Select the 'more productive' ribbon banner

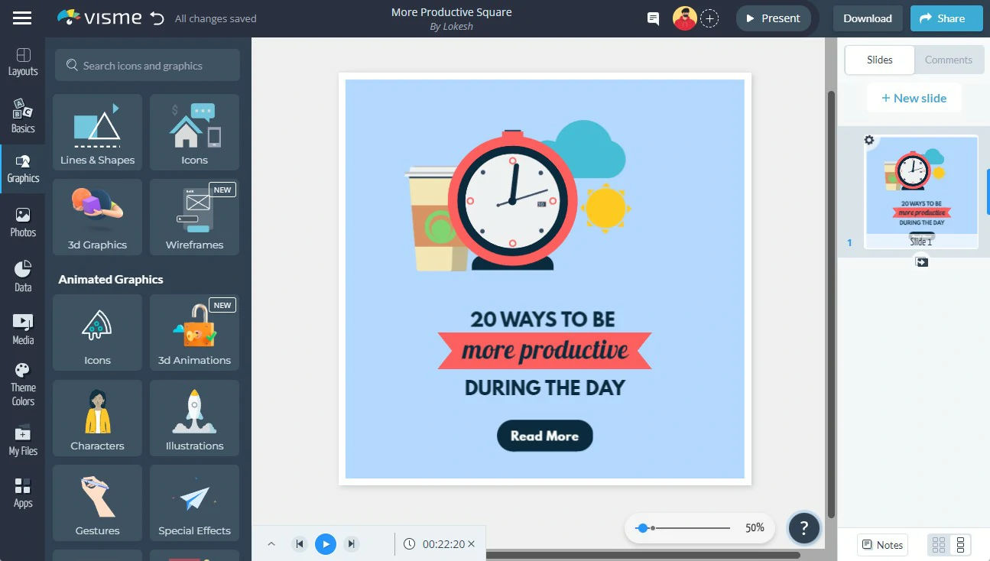[545, 351]
